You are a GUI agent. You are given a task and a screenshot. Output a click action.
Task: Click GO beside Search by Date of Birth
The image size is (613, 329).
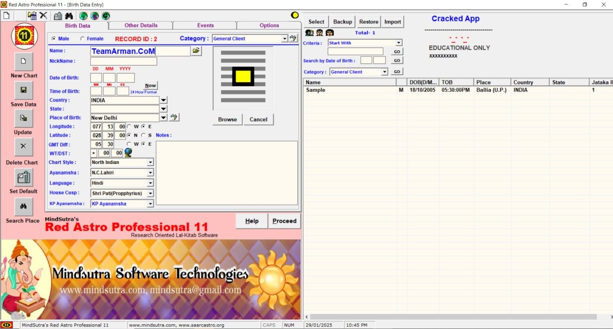click(397, 61)
